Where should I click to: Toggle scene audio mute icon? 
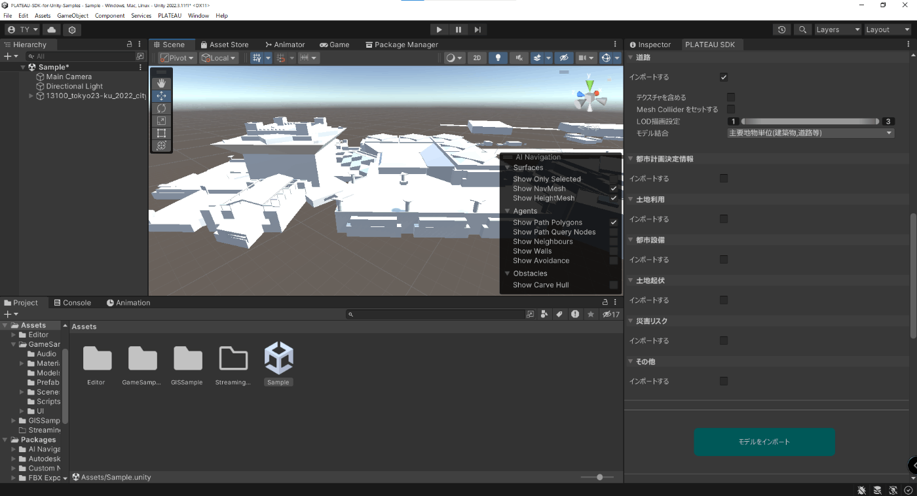[x=519, y=58]
